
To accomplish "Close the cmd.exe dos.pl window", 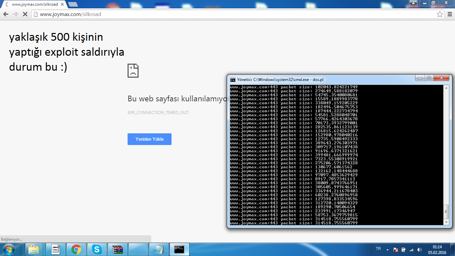I will tap(441, 78).
